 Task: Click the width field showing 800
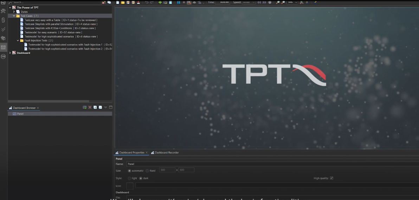tap(167, 170)
